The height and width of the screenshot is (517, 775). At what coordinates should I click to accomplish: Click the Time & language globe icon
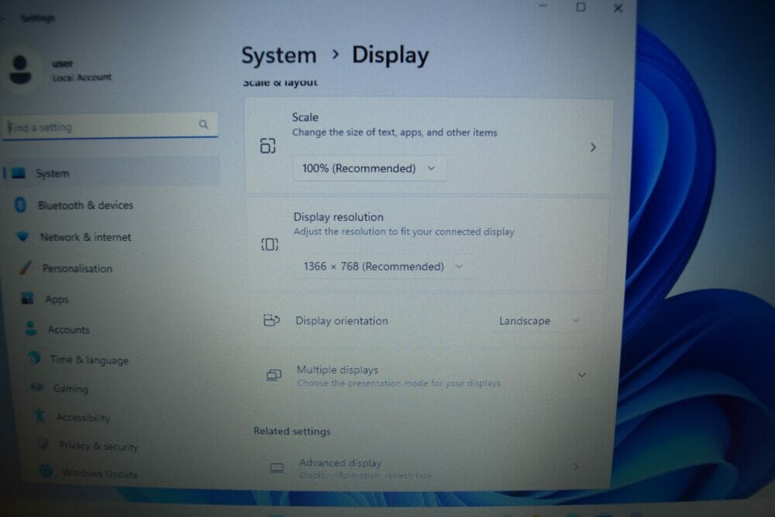coord(34,358)
